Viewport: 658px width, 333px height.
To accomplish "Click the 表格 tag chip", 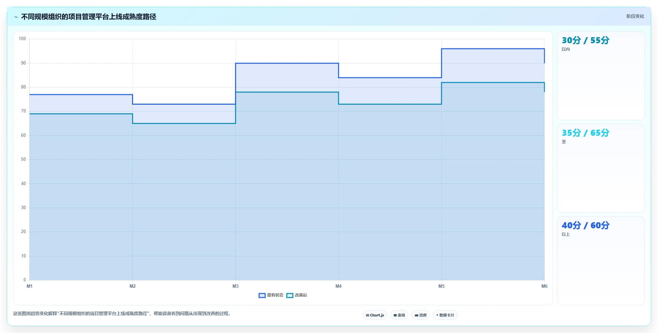I will 399,315.
